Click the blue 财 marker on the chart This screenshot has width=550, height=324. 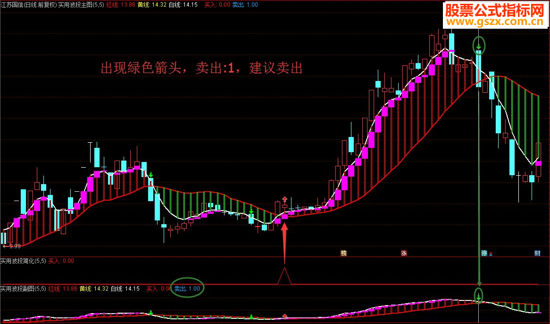point(537,253)
